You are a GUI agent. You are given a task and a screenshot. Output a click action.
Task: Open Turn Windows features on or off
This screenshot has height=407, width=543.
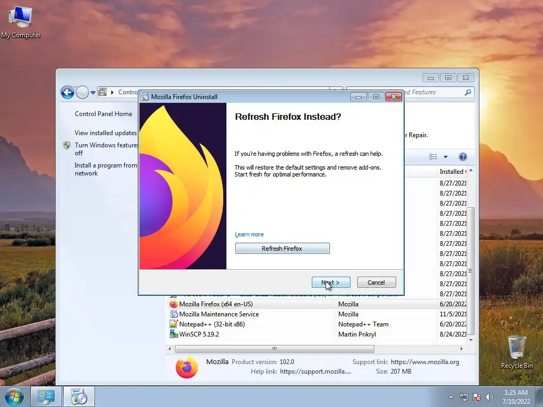[x=106, y=149]
